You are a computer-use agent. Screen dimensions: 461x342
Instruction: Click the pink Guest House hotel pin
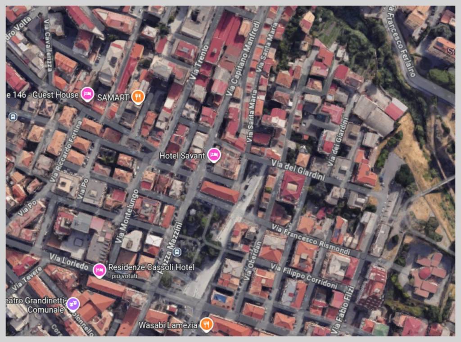(x=88, y=94)
